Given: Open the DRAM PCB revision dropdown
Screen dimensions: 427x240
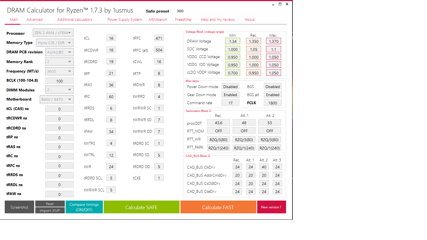Looking at the screenshot, I should (59, 52).
